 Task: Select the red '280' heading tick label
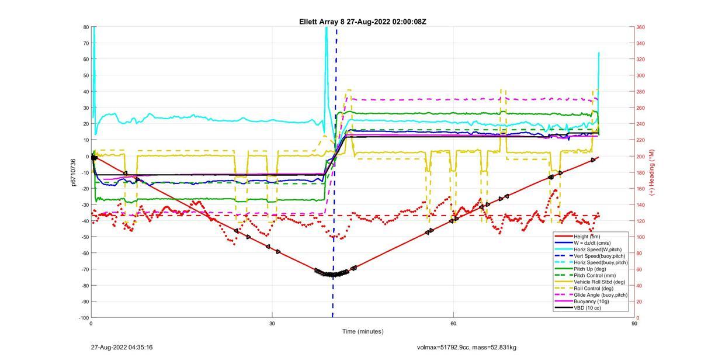pyautogui.click(x=640, y=92)
